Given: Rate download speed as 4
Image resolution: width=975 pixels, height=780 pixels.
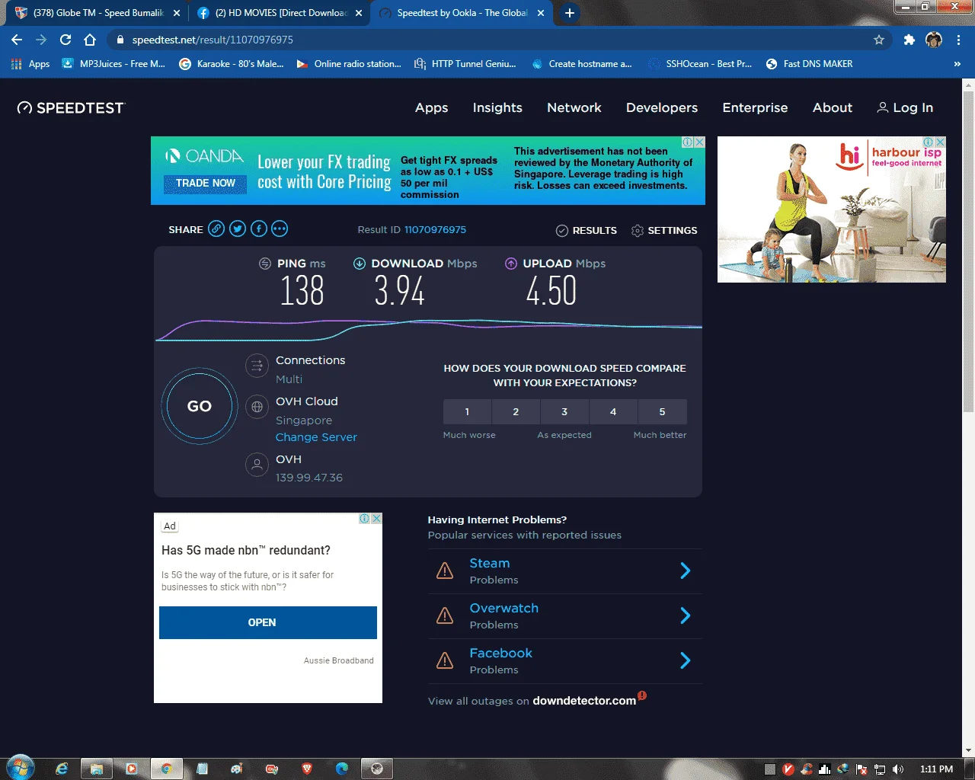Looking at the screenshot, I should pyautogui.click(x=613, y=411).
